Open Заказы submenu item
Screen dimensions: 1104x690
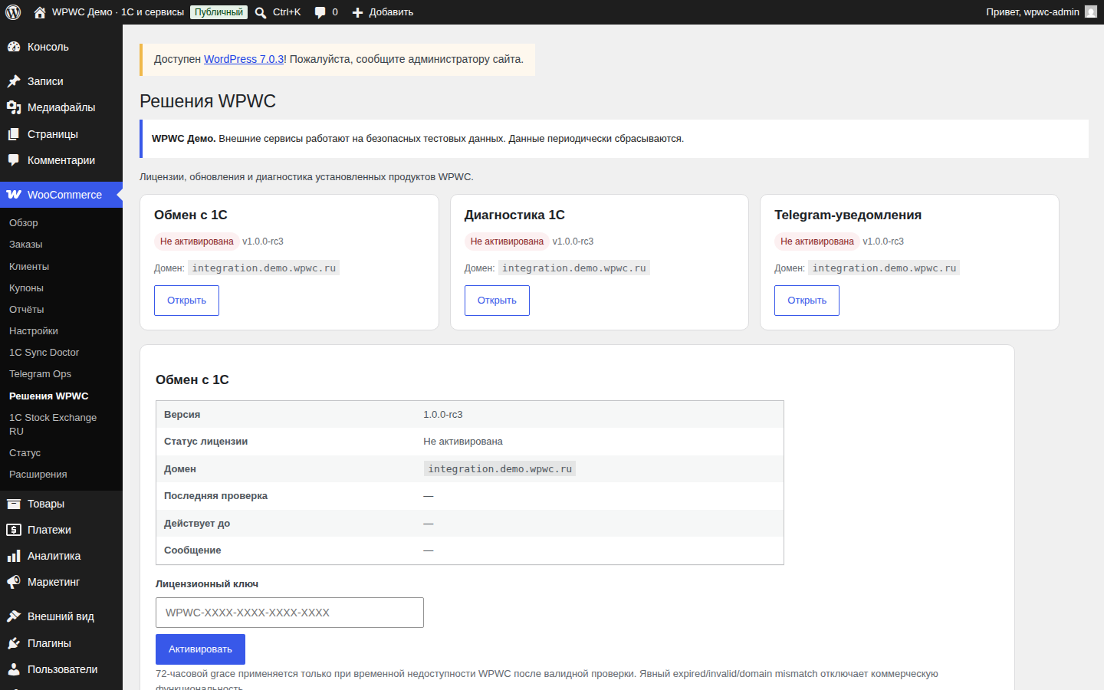61,245
